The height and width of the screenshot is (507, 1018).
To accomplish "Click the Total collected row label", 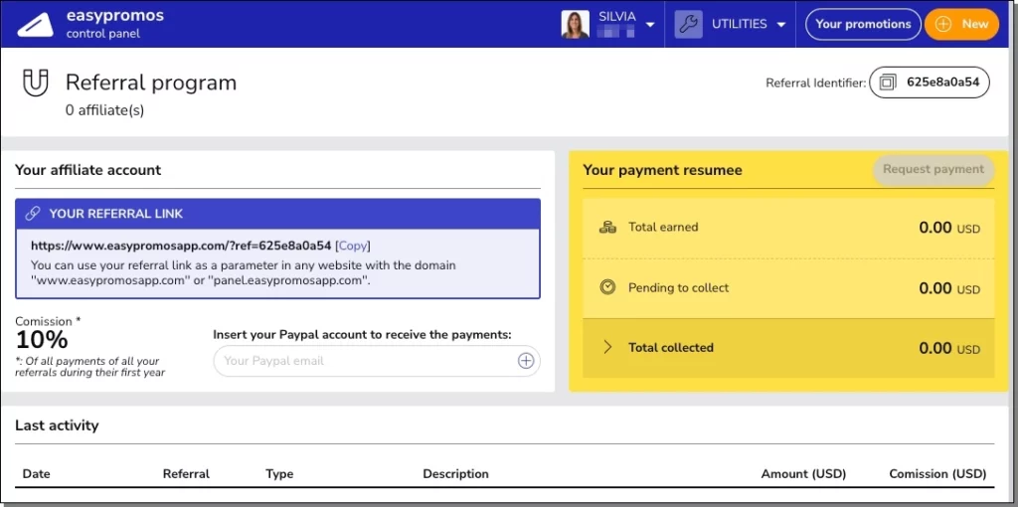I will click(671, 347).
